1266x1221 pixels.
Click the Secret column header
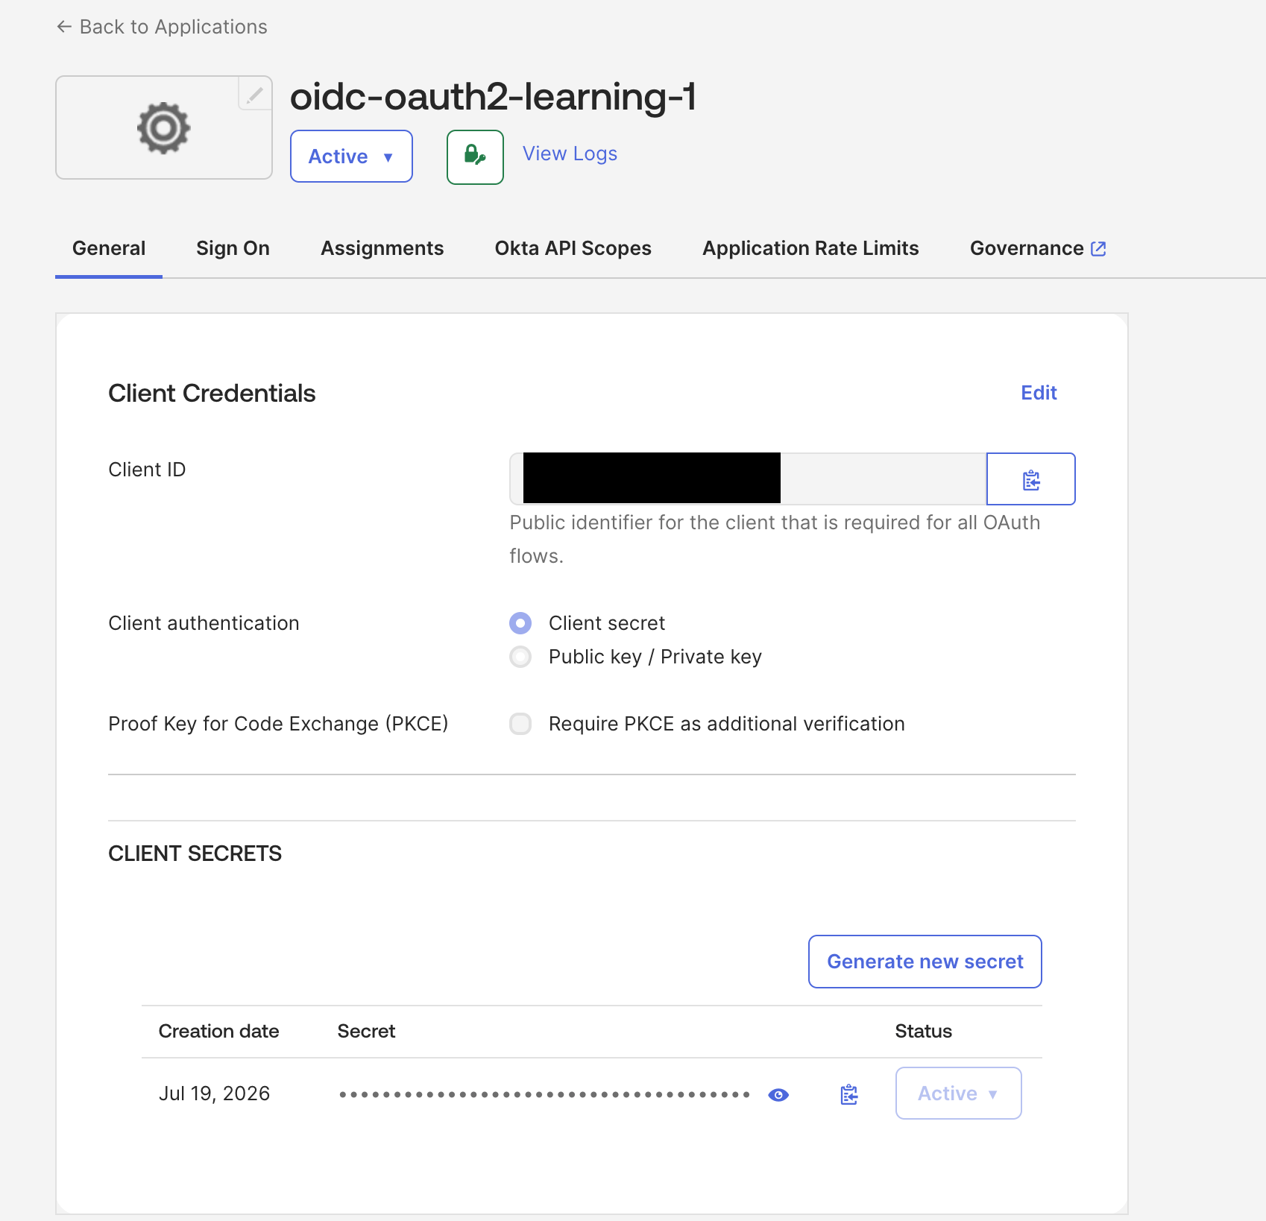tap(366, 1031)
